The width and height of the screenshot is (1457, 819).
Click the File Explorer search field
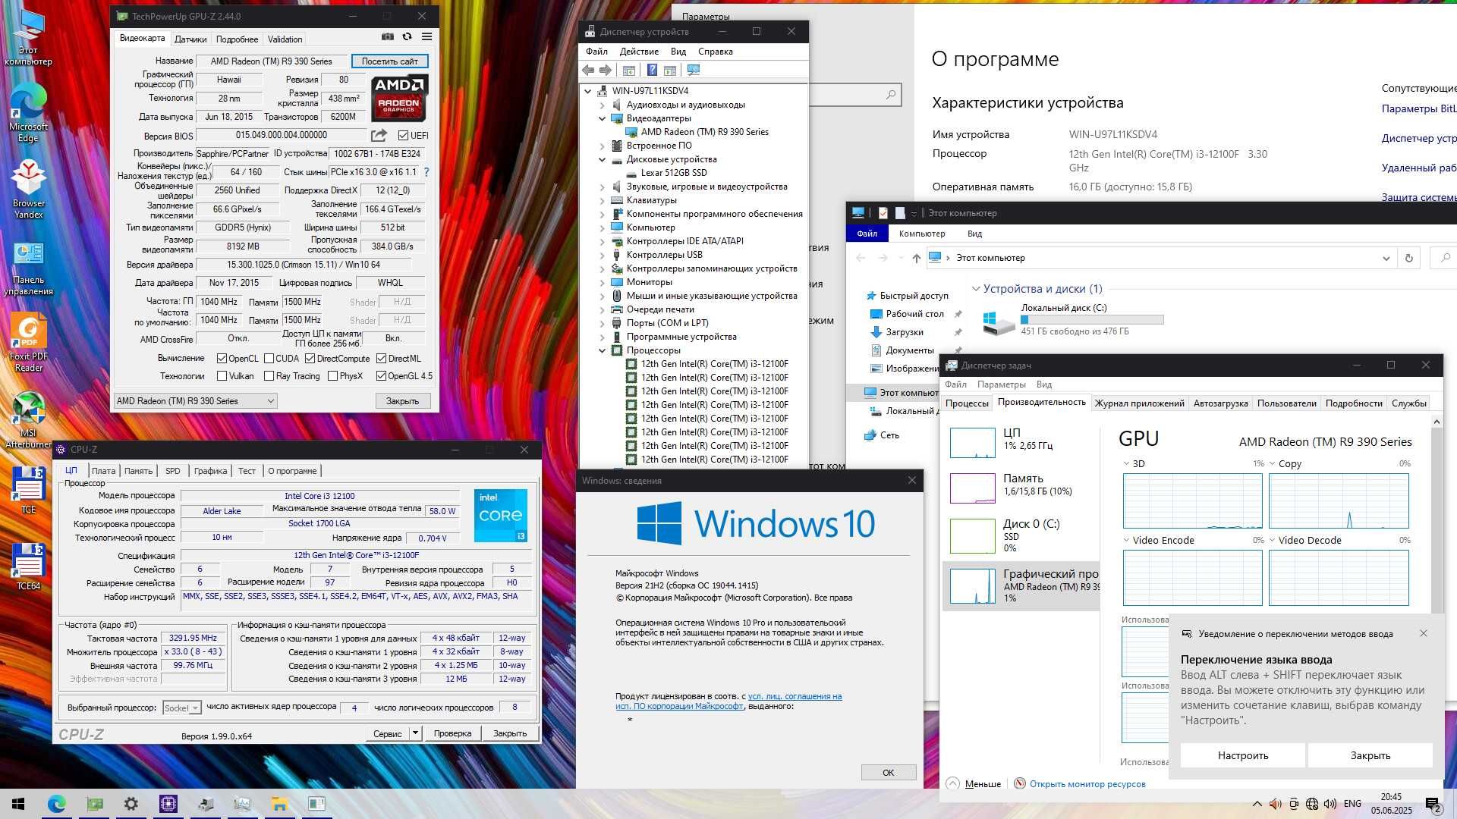(1443, 258)
